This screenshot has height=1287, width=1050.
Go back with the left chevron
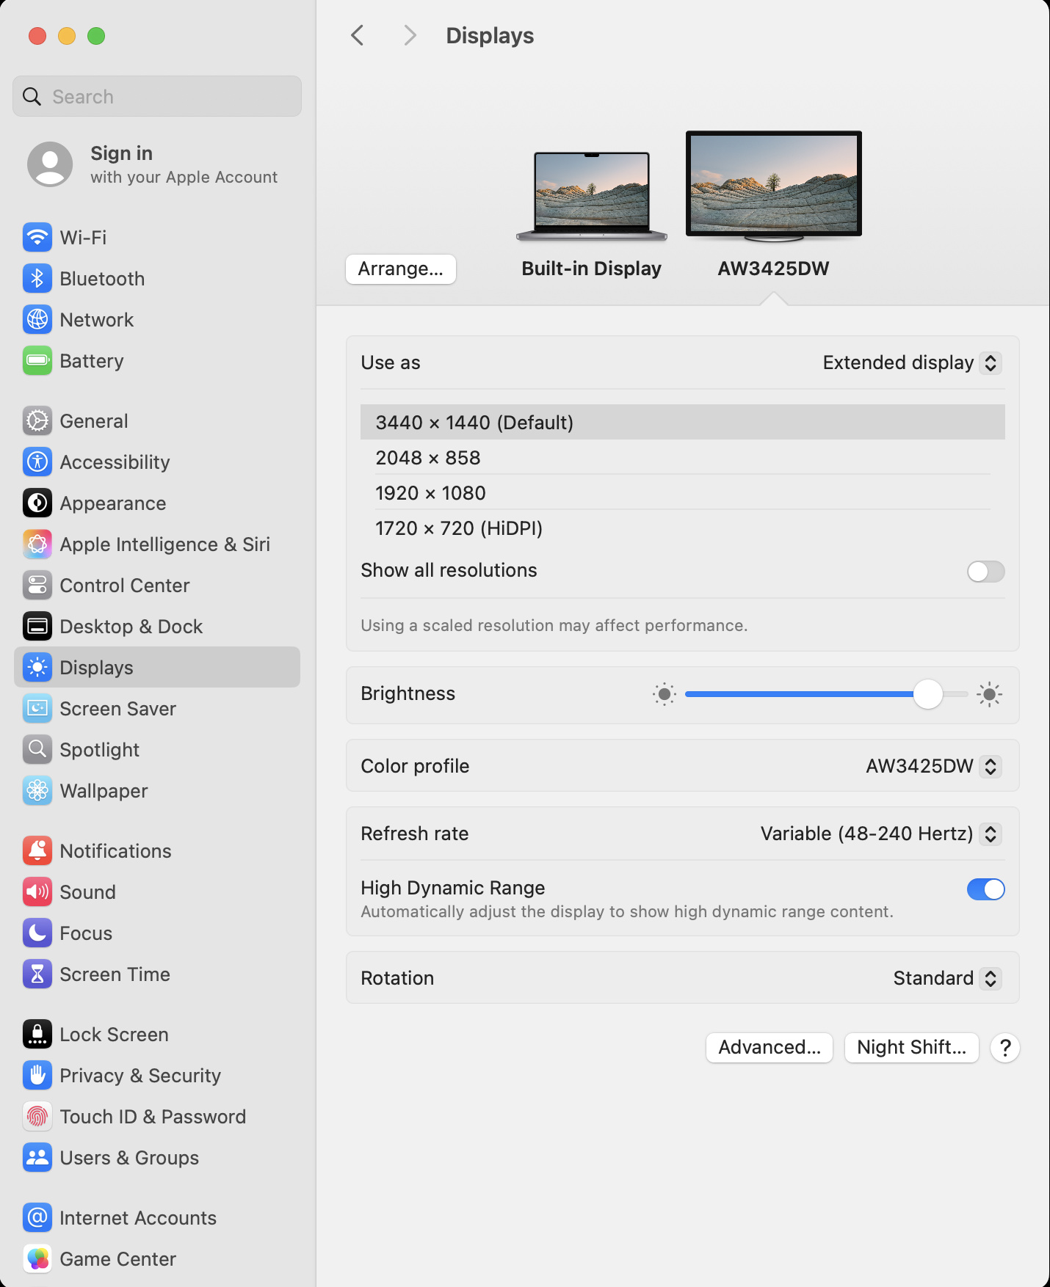(x=358, y=35)
